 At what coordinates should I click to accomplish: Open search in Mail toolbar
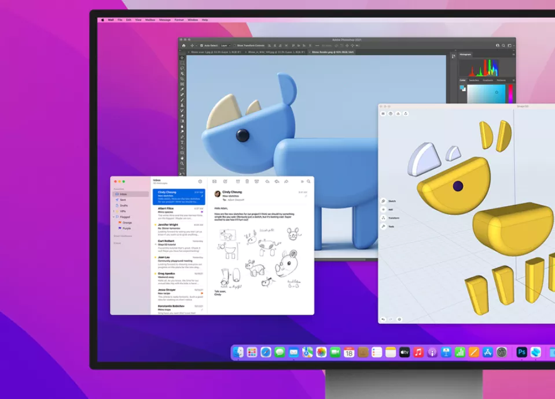pyautogui.click(x=308, y=181)
